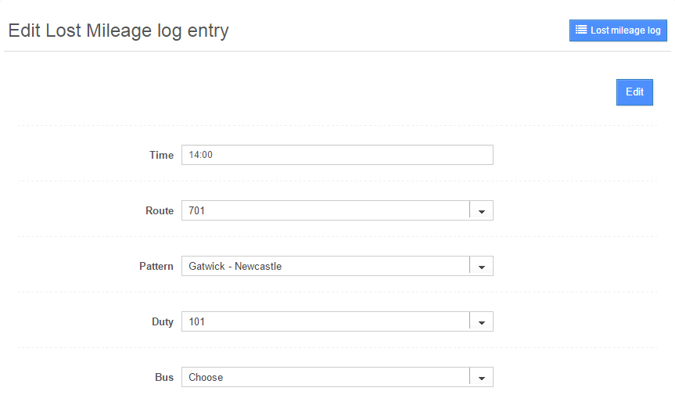Expand the Bus dropdown arrow

point(481,378)
